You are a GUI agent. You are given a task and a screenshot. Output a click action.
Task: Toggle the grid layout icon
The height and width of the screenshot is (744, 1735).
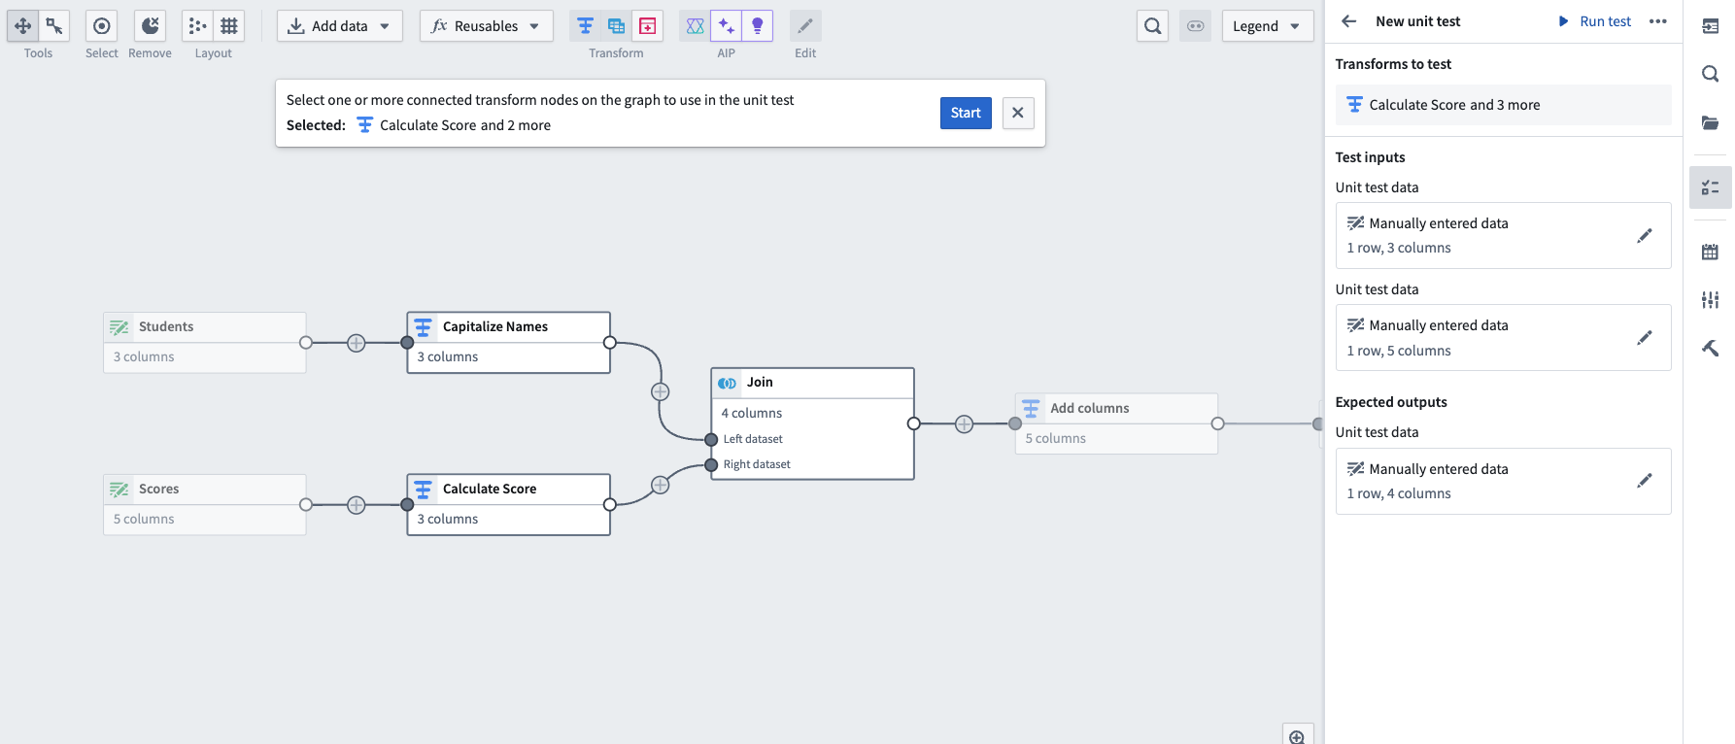[x=229, y=25]
